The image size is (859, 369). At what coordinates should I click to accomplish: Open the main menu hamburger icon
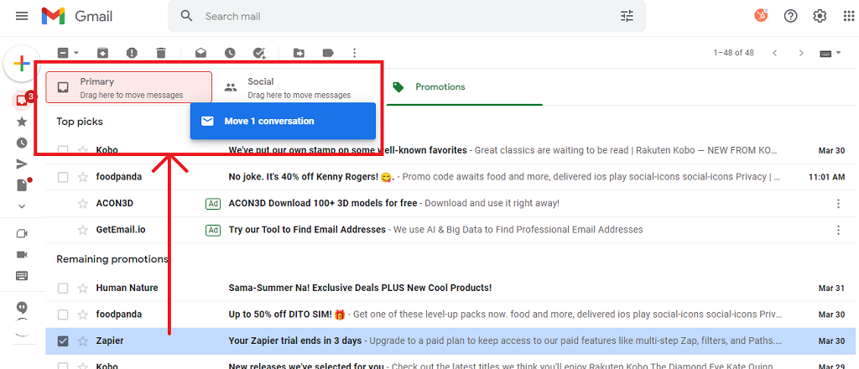22,16
